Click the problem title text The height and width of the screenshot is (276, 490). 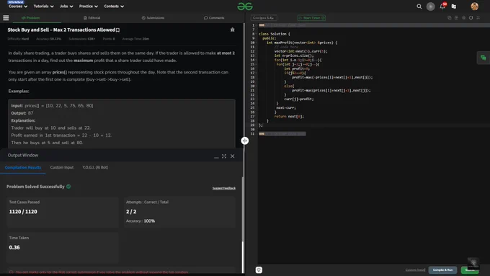point(61,30)
